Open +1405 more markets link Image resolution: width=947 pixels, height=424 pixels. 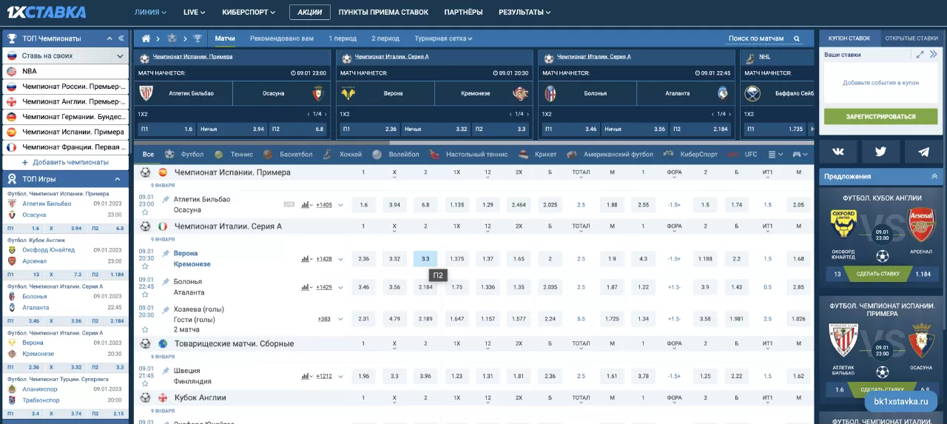click(x=324, y=205)
